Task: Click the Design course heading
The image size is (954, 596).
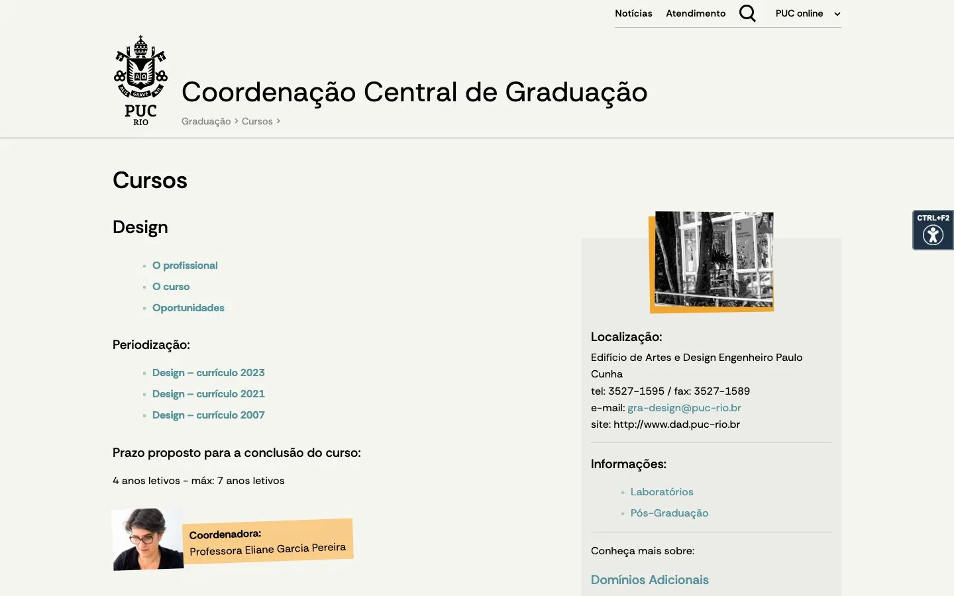Action: pos(140,227)
